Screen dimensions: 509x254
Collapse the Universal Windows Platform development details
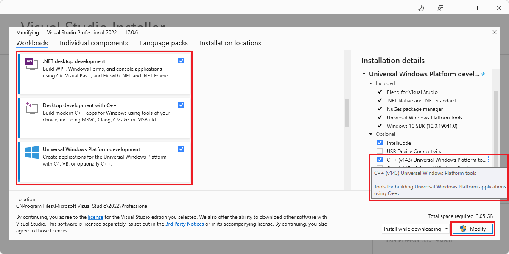click(x=364, y=74)
